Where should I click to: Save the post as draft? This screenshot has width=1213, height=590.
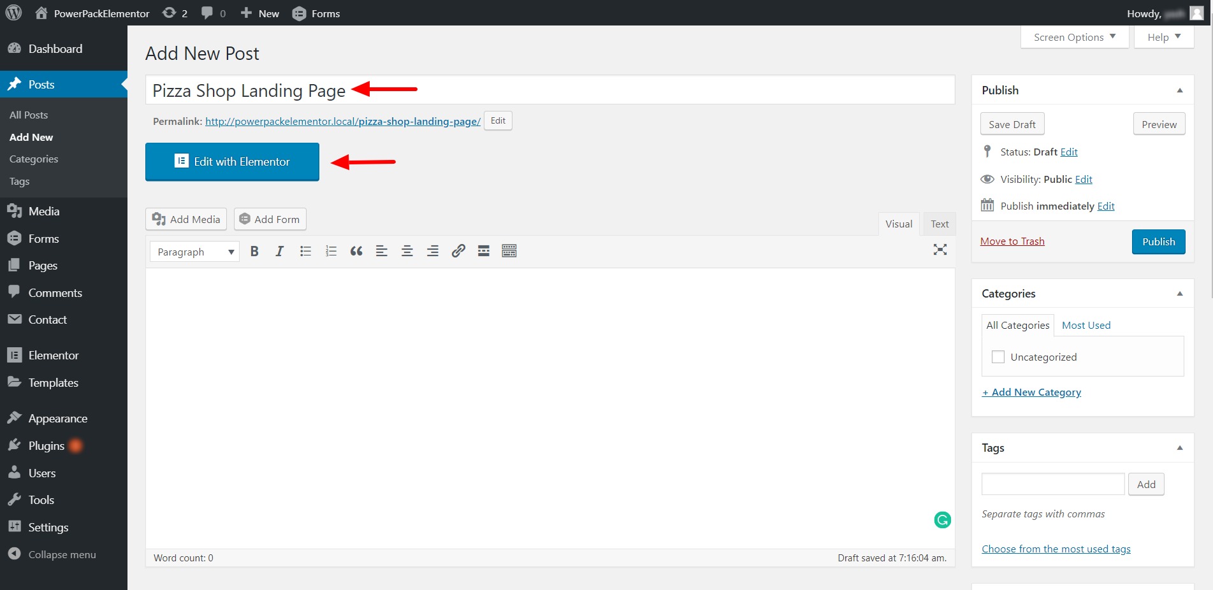(1012, 124)
